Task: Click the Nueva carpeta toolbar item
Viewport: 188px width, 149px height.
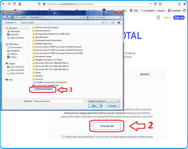Action: pyautogui.click(x=28, y=22)
